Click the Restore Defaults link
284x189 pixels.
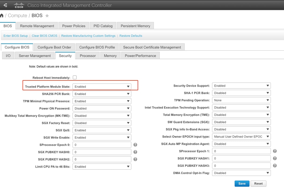tap(131, 36)
